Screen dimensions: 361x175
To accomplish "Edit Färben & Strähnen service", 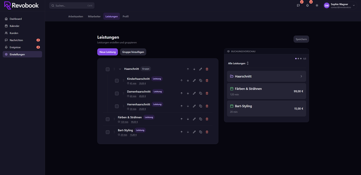I will pyautogui.click(x=194, y=119).
